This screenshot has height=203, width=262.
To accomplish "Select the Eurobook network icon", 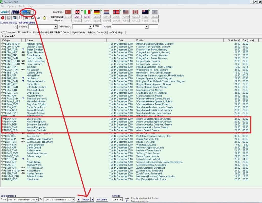I will [x=26, y=12].
